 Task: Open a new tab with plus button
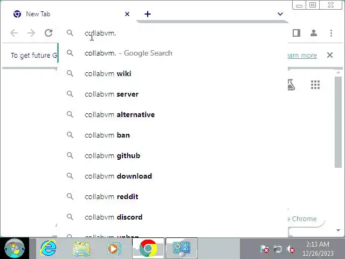click(x=148, y=14)
